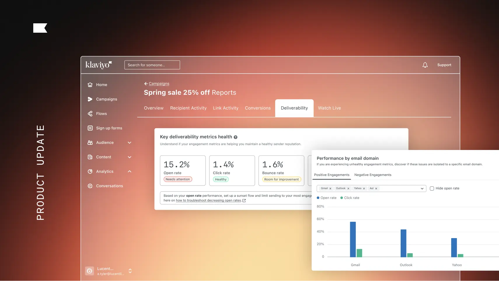This screenshot has height=281, width=499.
Task: Click the 15.2% Open rate card
Action: [x=183, y=171]
